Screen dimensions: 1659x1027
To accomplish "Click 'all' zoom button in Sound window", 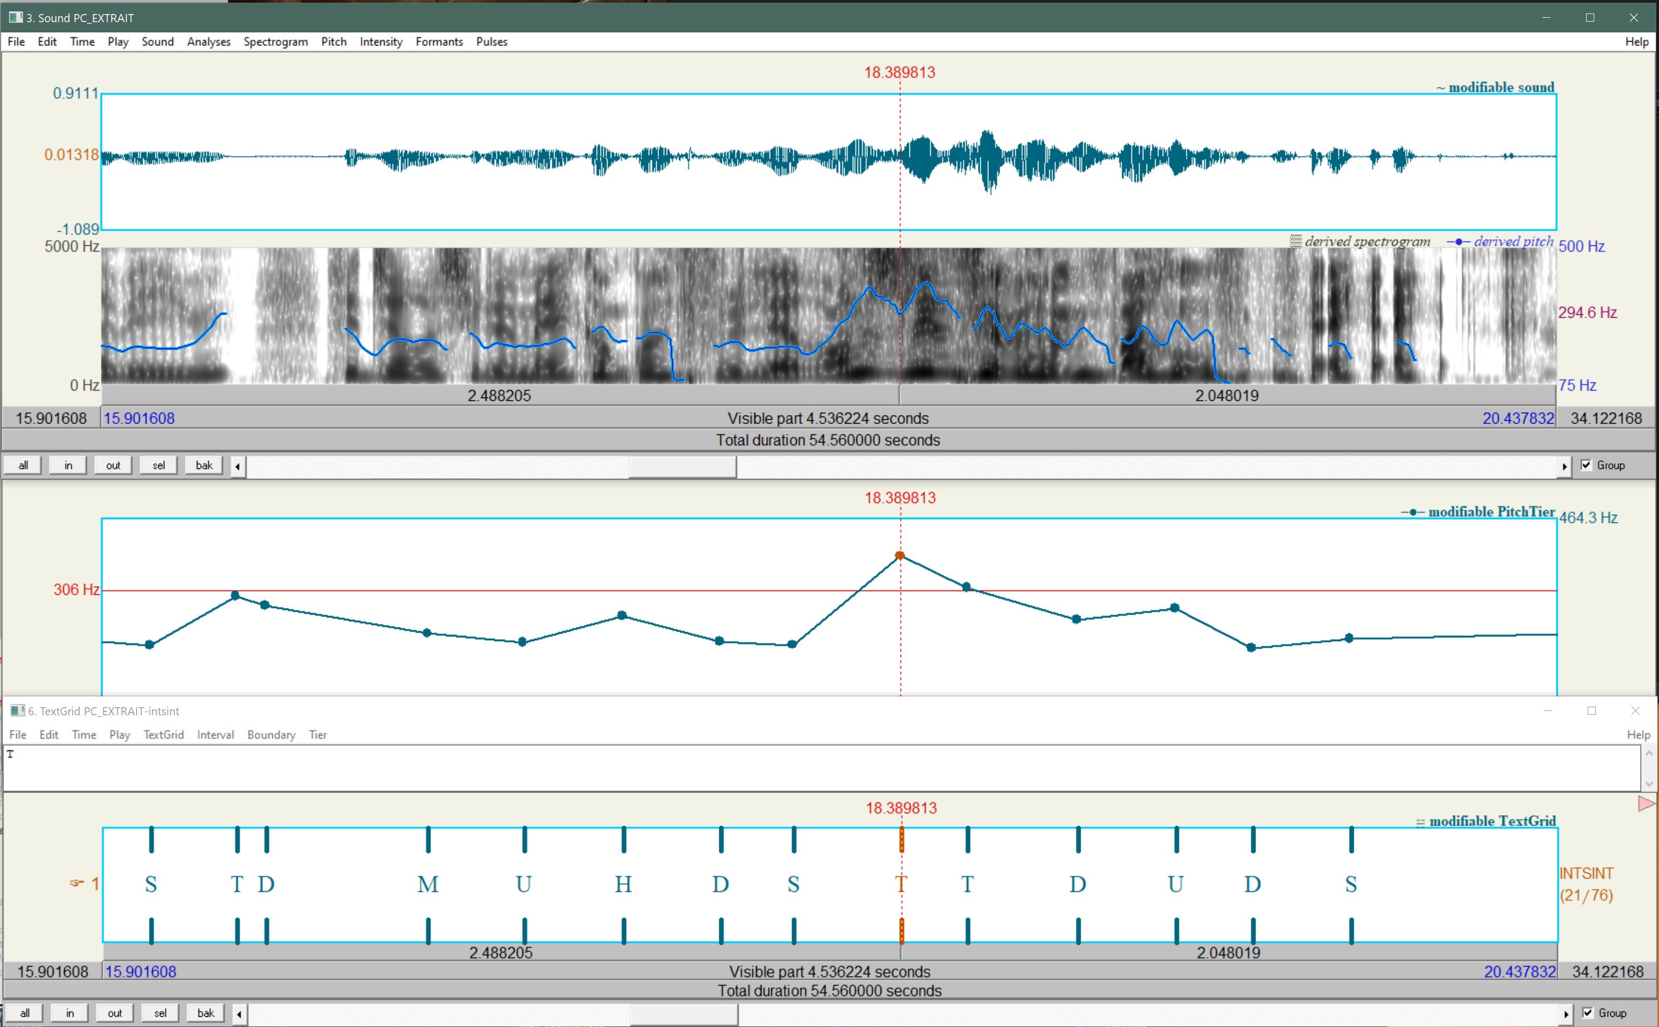I will (23, 465).
